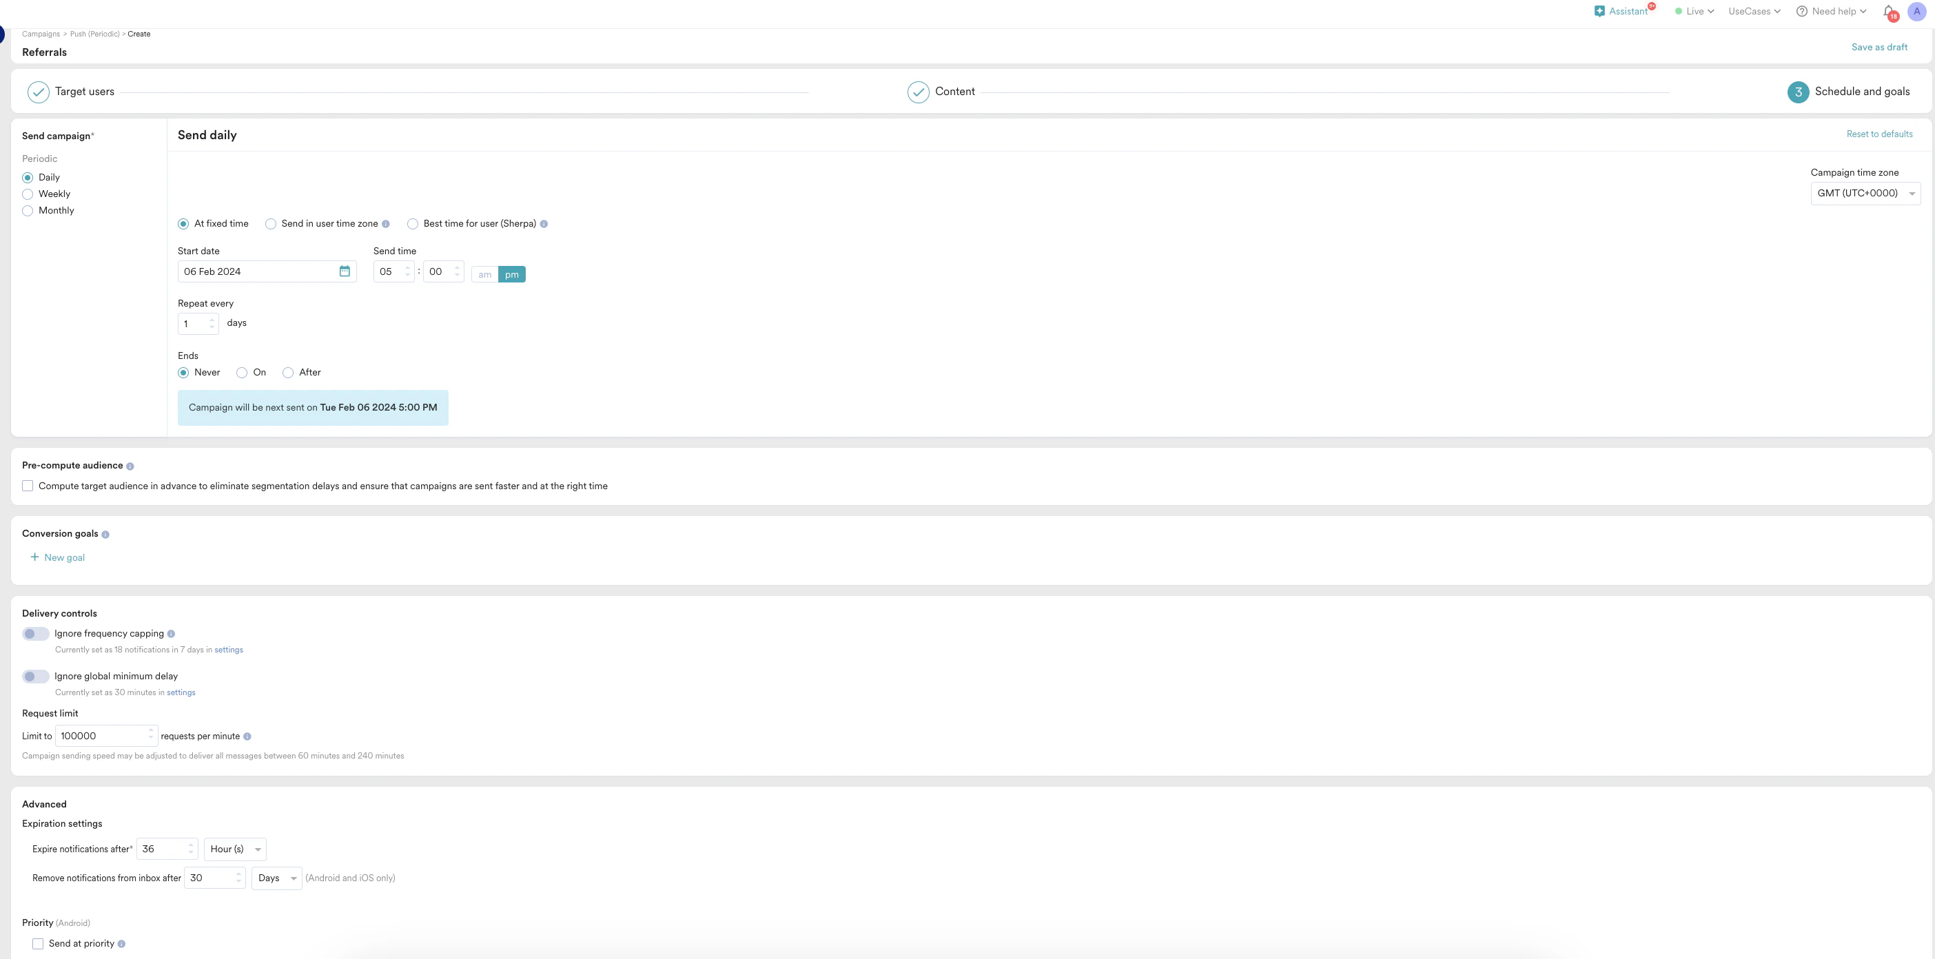Click the Need help question mark icon

pos(1801,11)
